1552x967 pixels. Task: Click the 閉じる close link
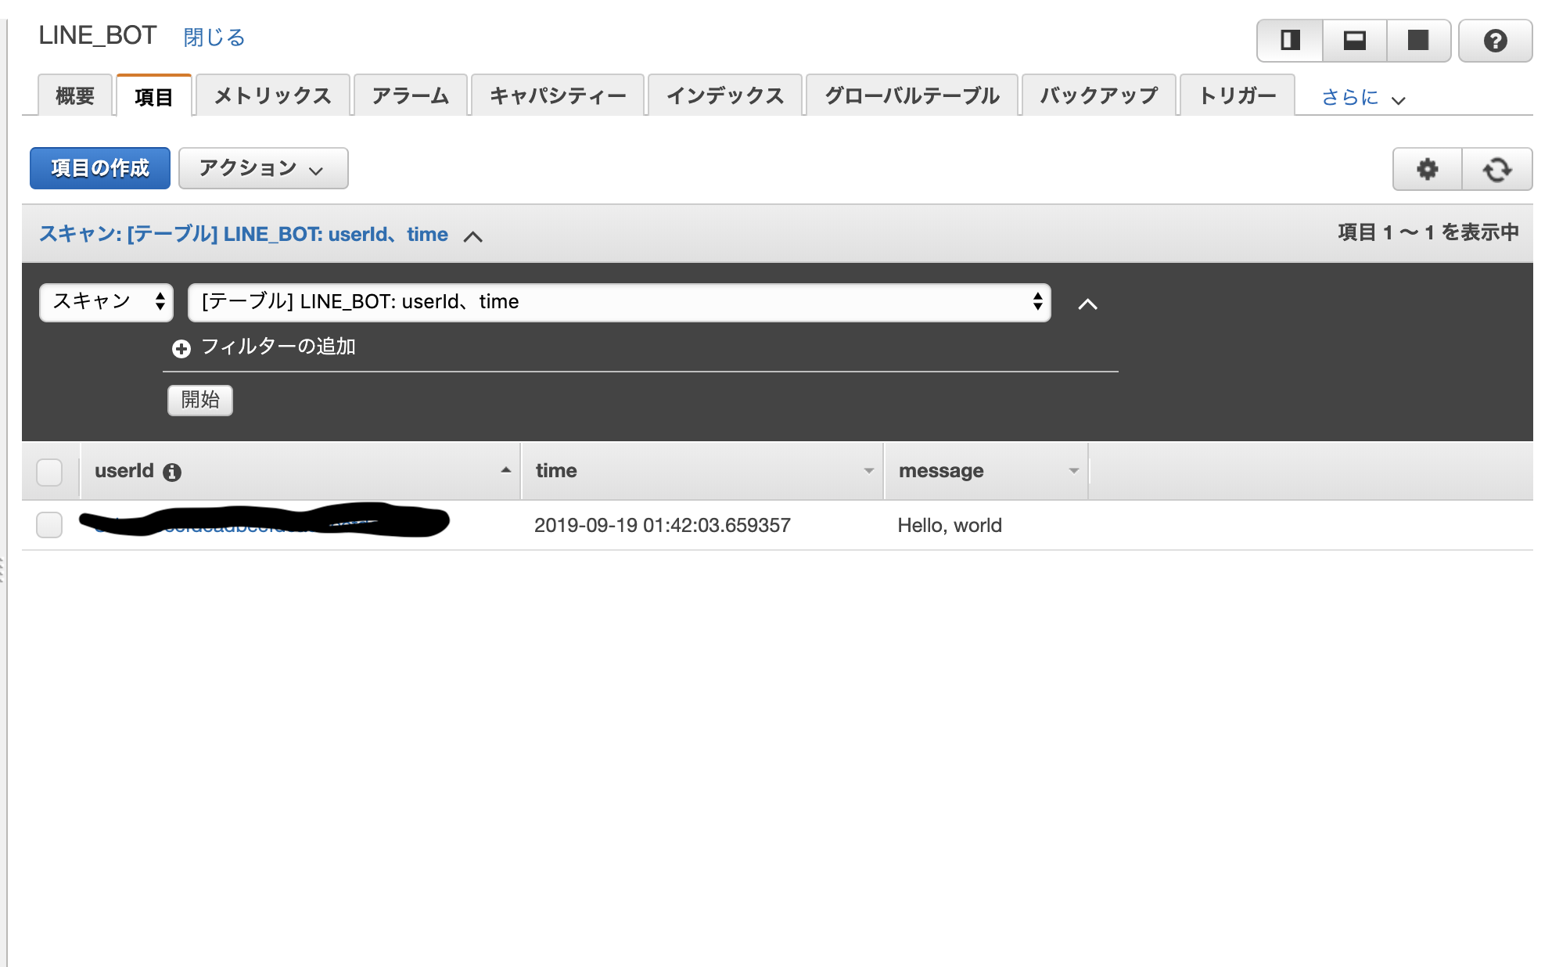(214, 37)
